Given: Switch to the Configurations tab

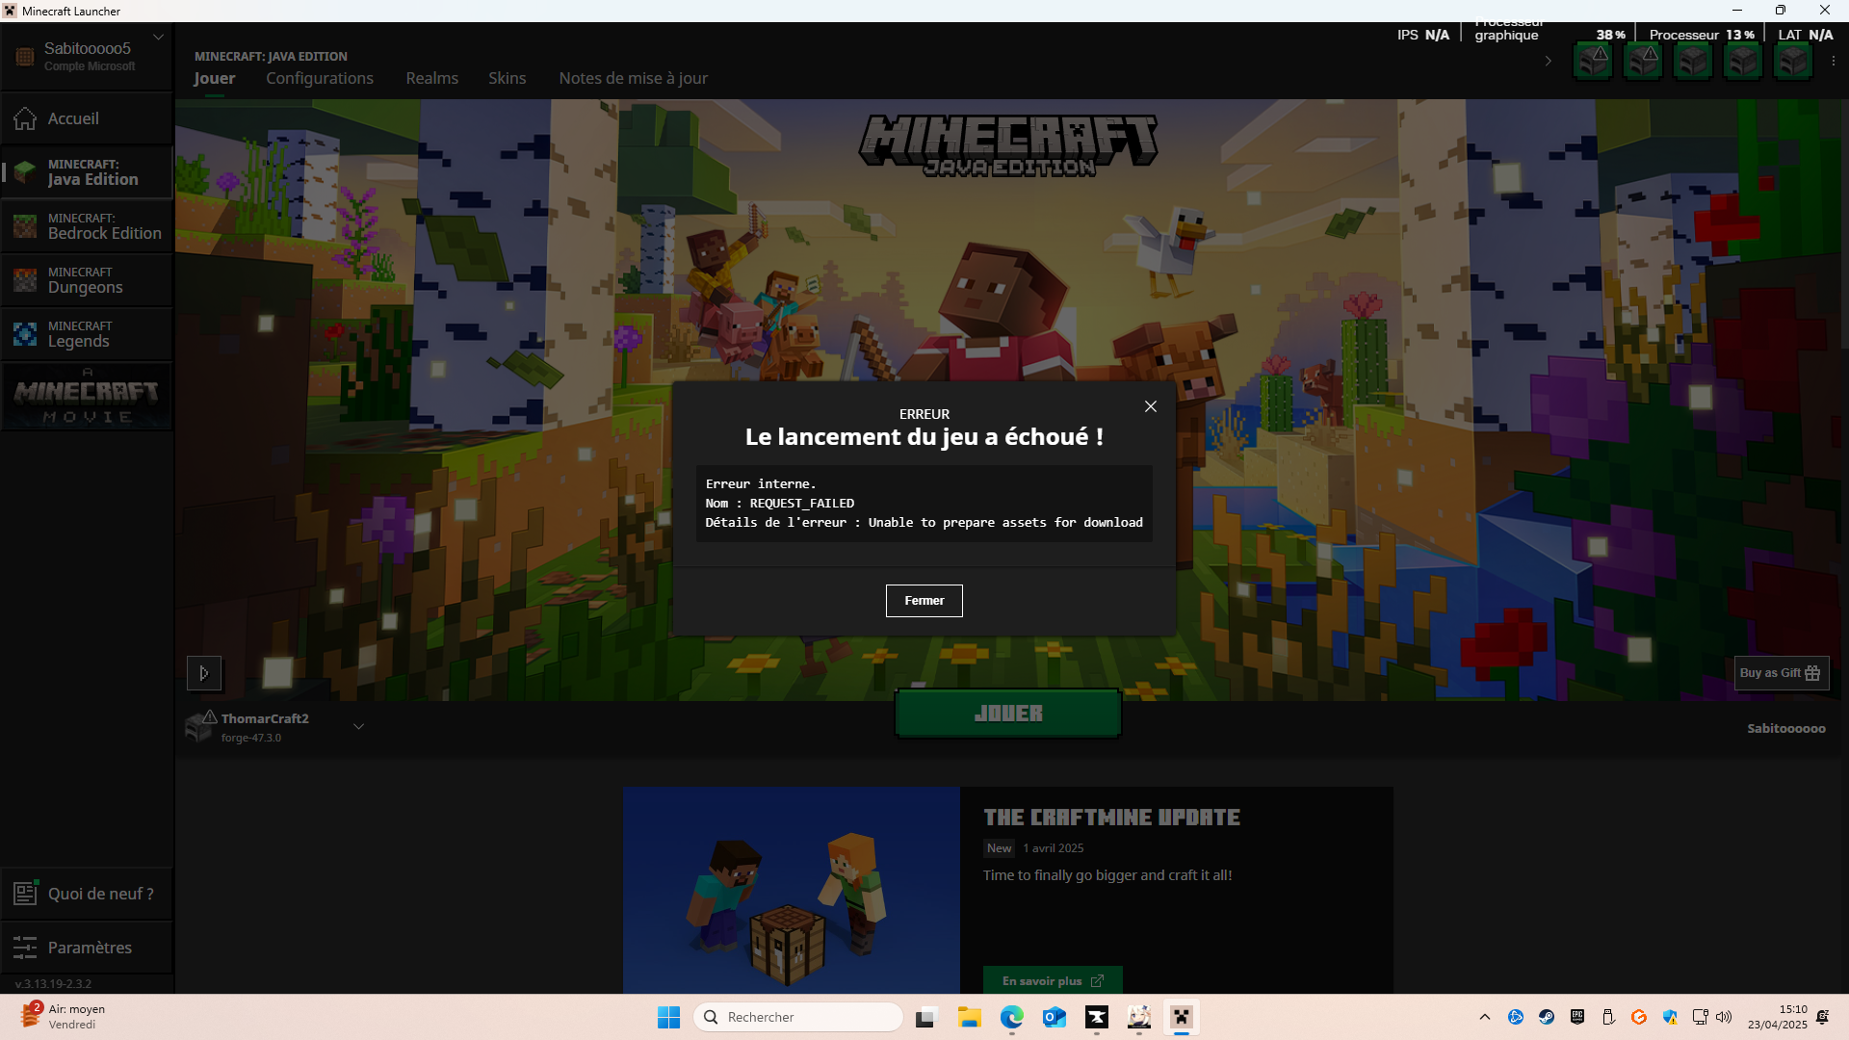Looking at the screenshot, I should pos(320,78).
